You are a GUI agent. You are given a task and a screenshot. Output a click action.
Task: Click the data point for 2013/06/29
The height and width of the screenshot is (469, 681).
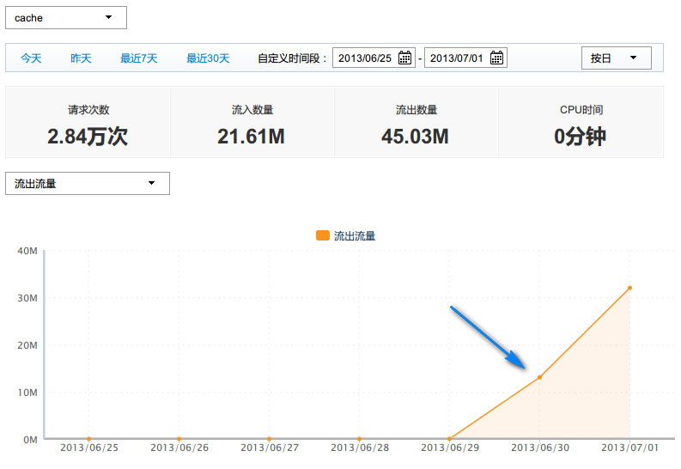pyautogui.click(x=449, y=439)
